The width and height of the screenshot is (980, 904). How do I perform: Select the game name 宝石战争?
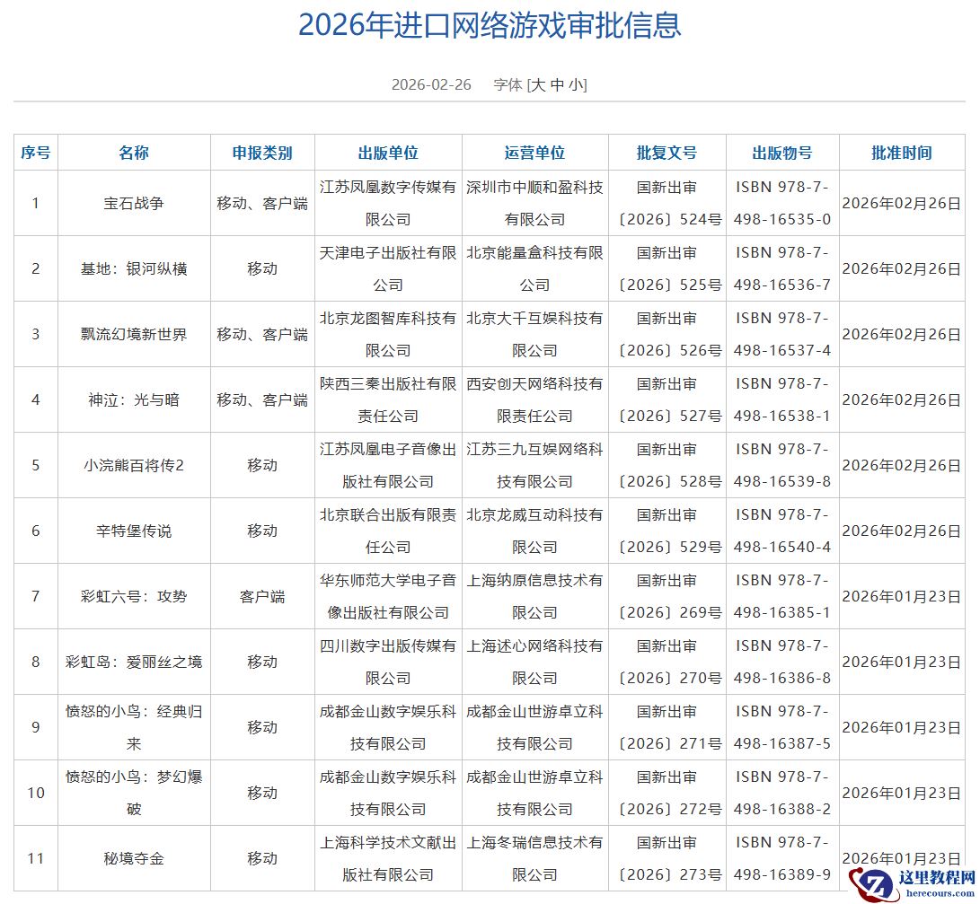[x=134, y=203]
